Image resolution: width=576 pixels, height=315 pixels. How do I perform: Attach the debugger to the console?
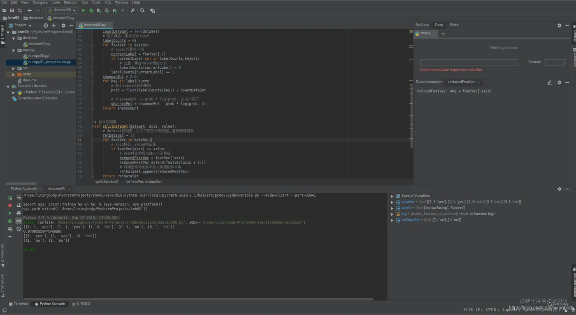[x=10, y=221]
